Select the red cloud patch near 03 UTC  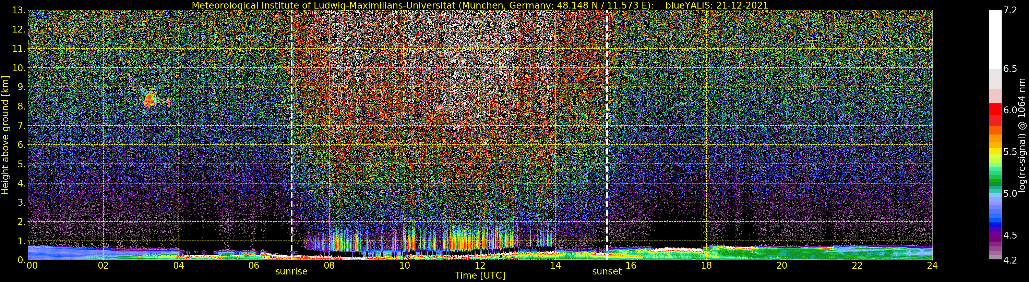point(150,98)
